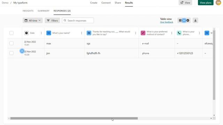
Task: Click the 22 Nov 2022 15:39 date
Action: coord(30,53)
